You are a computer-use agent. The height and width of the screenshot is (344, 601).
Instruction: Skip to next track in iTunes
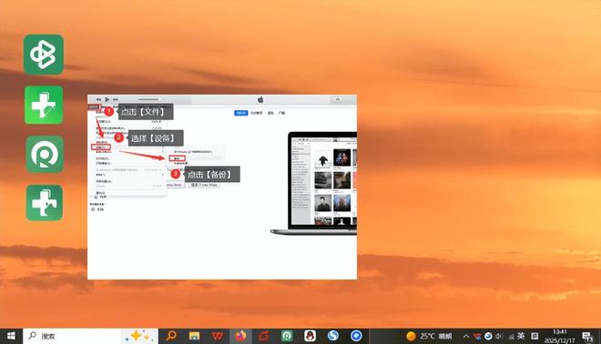(x=116, y=99)
